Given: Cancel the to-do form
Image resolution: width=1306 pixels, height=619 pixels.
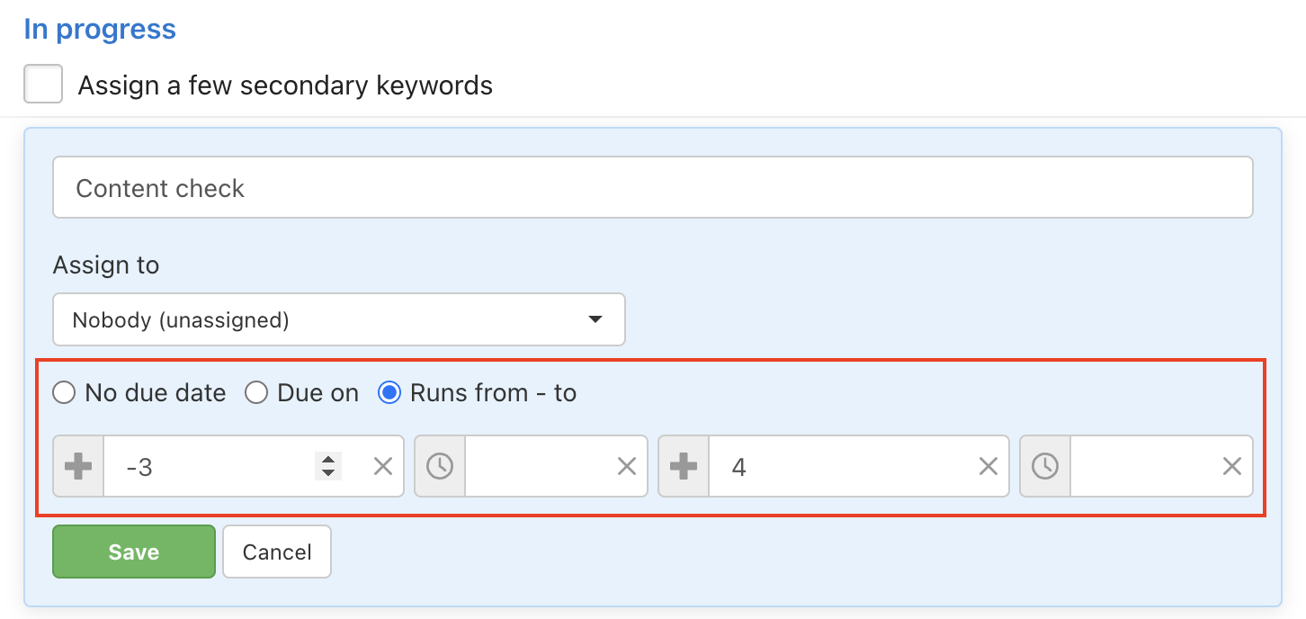Looking at the screenshot, I should [277, 552].
